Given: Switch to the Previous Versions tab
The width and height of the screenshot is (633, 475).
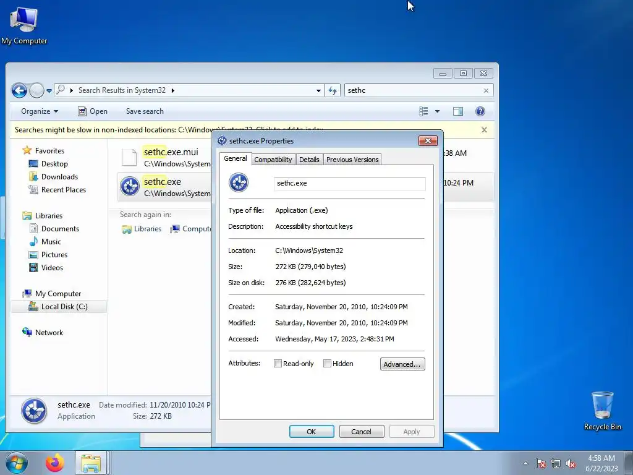Looking at the screenshot, I should (x=352, y=160).
